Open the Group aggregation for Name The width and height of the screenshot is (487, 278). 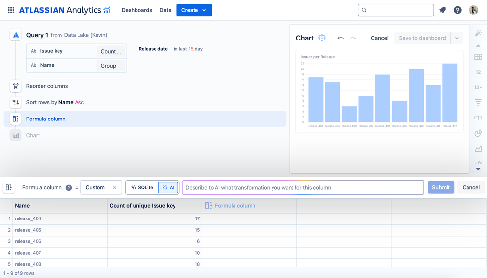tap(111, 66)
